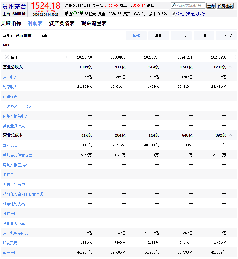Collapse the 营业总成本 section
Image resolution: width=238 pixels, height=259 pixels.
pyautogui.click(x=230, y=135)
